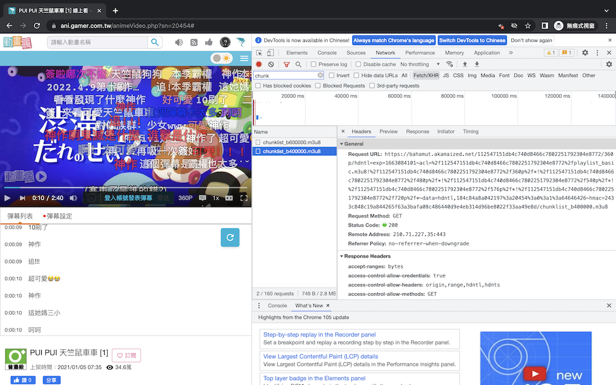This screenshot has height=385, width=616.
Task: Mute the video player volume
Action: click(73, 198)
